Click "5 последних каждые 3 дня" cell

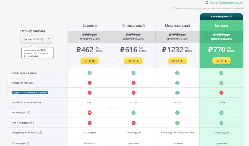pyautogui.click(x=177, y=133)
